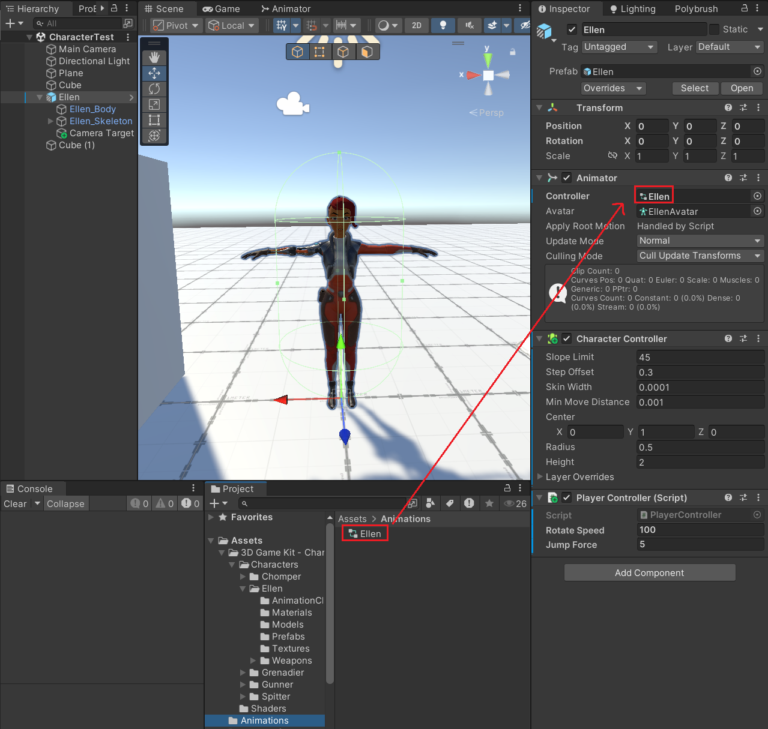Viewport: 768px width, 729px height.
Task: Clear the Console
Action: 15,504
